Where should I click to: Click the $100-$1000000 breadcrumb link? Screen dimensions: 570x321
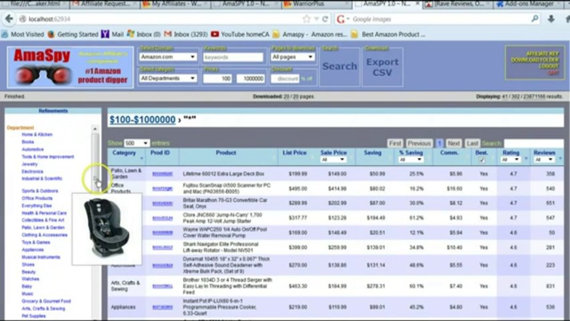coord(142,119)
